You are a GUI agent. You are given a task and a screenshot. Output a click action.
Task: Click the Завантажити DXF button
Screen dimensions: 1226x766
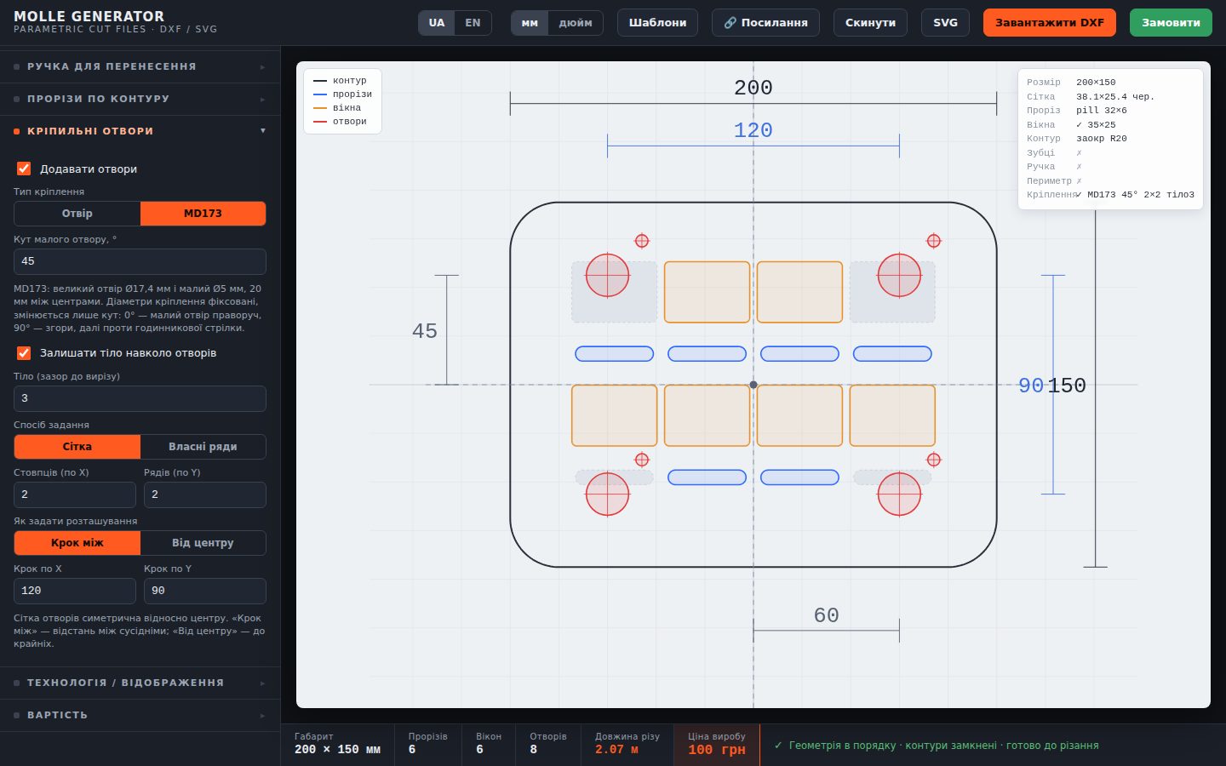1050,23
